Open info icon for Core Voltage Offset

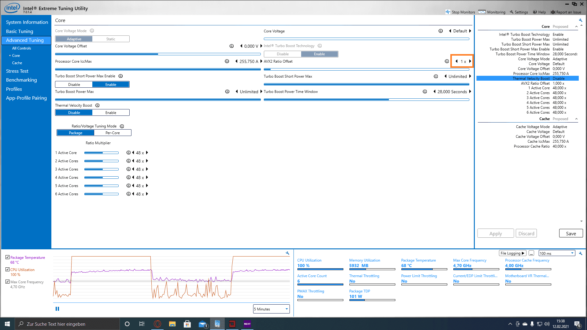[232, 46]
